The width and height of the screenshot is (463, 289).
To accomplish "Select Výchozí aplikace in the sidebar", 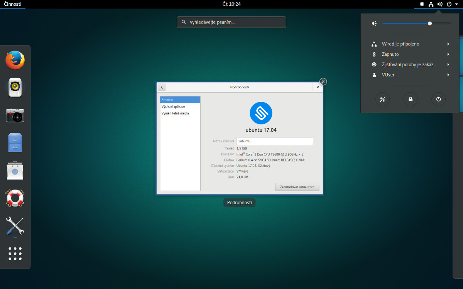I will (180, 106).
